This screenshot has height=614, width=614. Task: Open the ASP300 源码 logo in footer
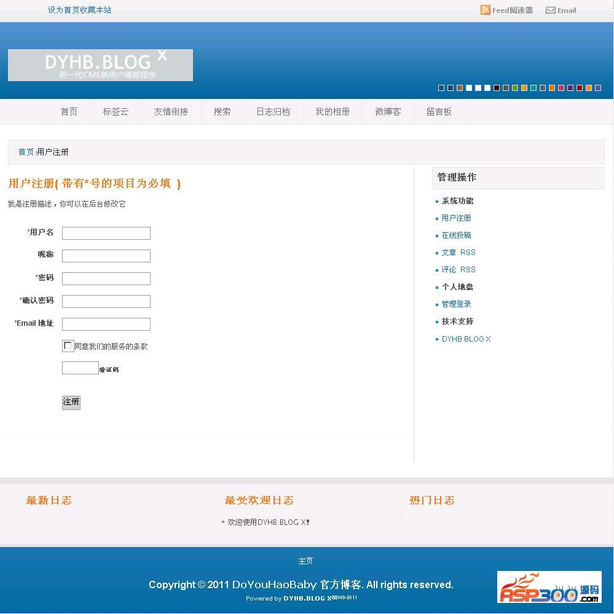pyautogui.click(x=549, y=587)
